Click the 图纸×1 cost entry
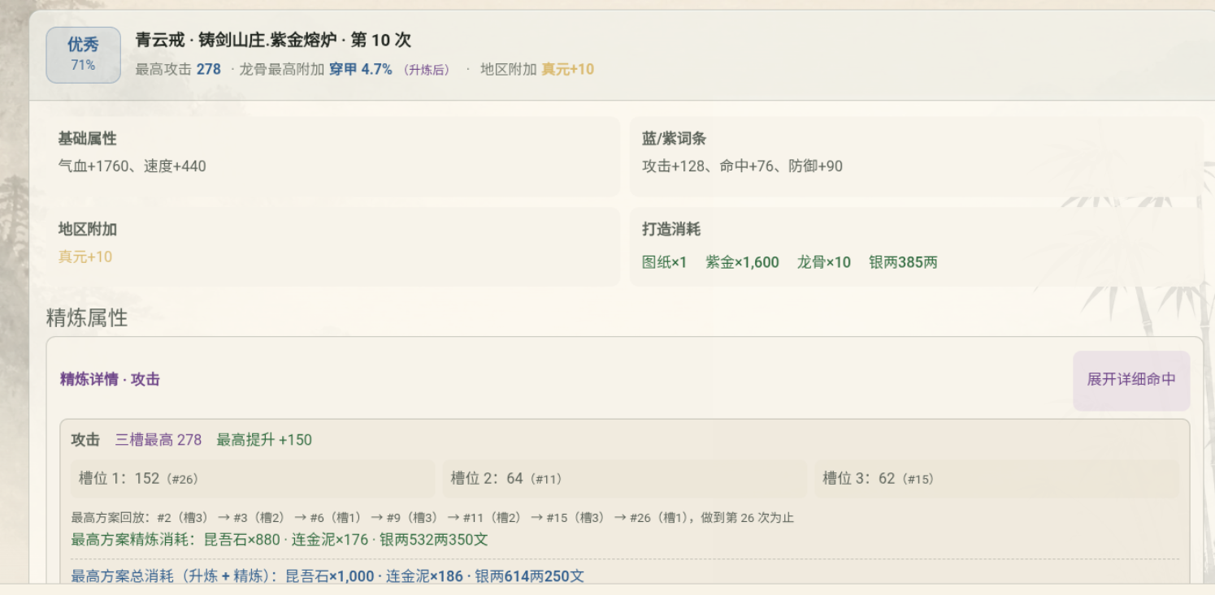 665,262
